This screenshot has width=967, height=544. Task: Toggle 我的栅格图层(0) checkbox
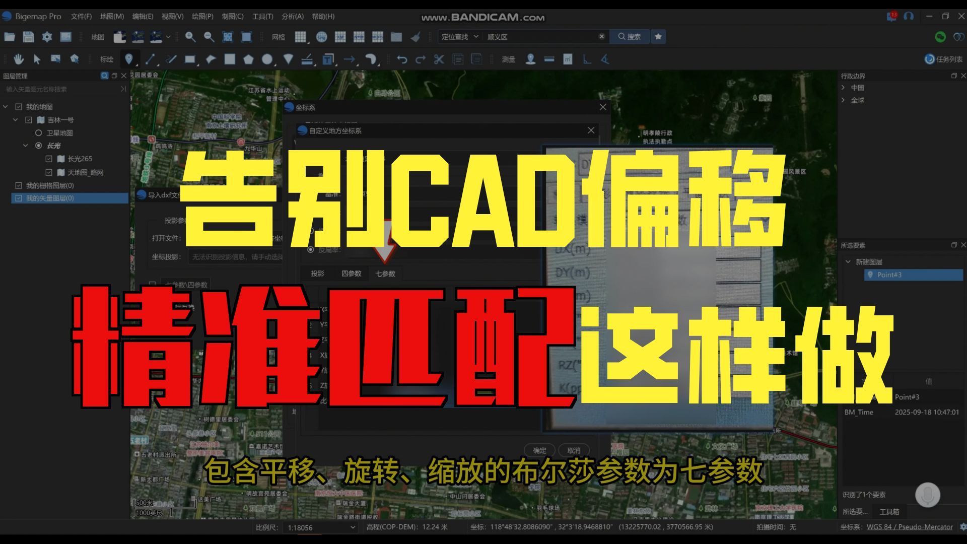[x=19, y=185]
